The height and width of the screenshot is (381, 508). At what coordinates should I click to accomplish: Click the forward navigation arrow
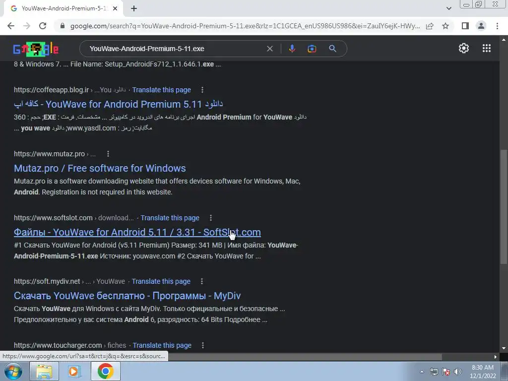click(x=27, y=26)
